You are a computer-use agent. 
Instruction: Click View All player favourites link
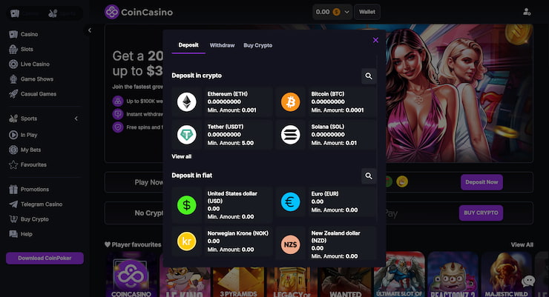click(x=522, y=245)
